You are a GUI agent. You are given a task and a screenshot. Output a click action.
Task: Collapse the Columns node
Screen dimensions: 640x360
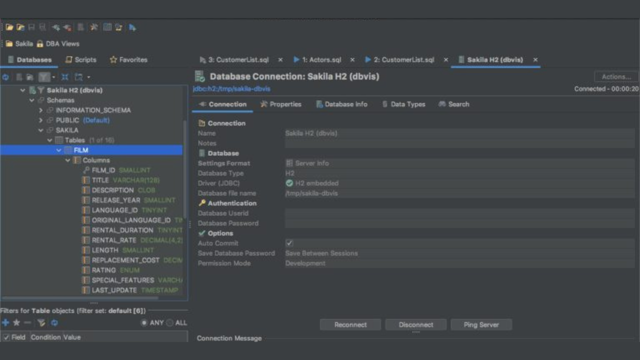(67, 160)
